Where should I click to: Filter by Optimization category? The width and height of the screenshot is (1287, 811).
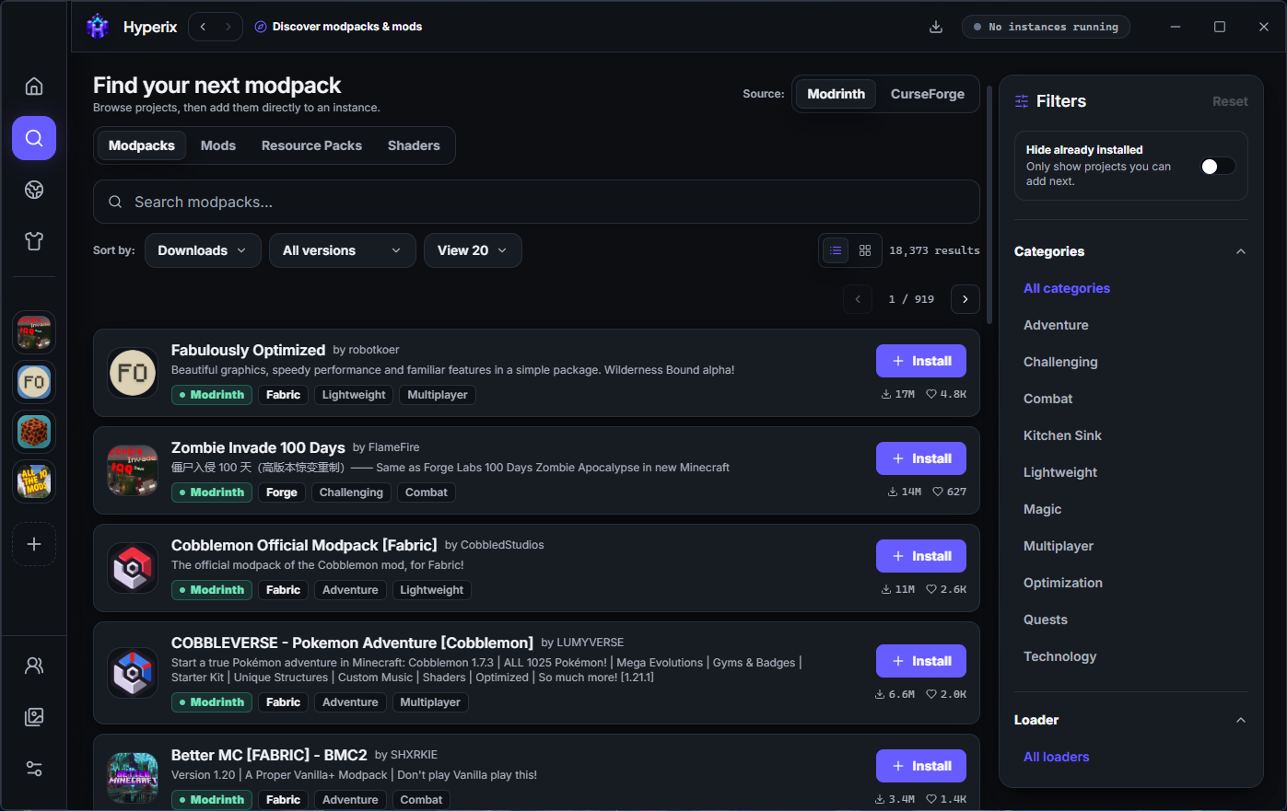1062,583
